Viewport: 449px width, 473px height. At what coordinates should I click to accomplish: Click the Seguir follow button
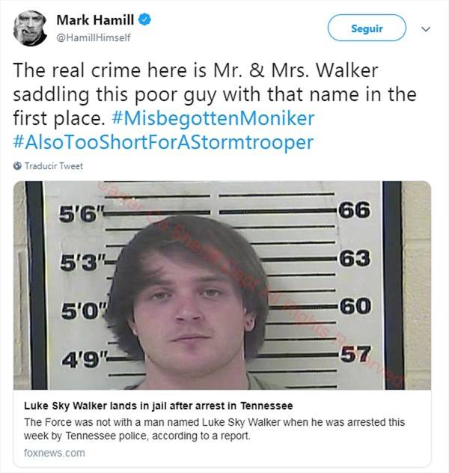click(x=367, y=28)
